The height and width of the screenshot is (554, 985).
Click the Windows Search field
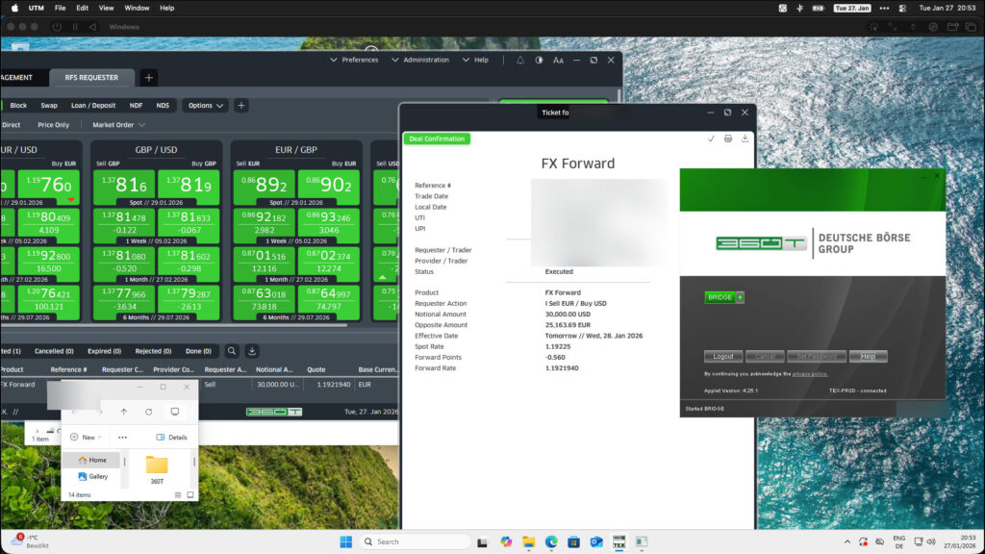point(416,541)
